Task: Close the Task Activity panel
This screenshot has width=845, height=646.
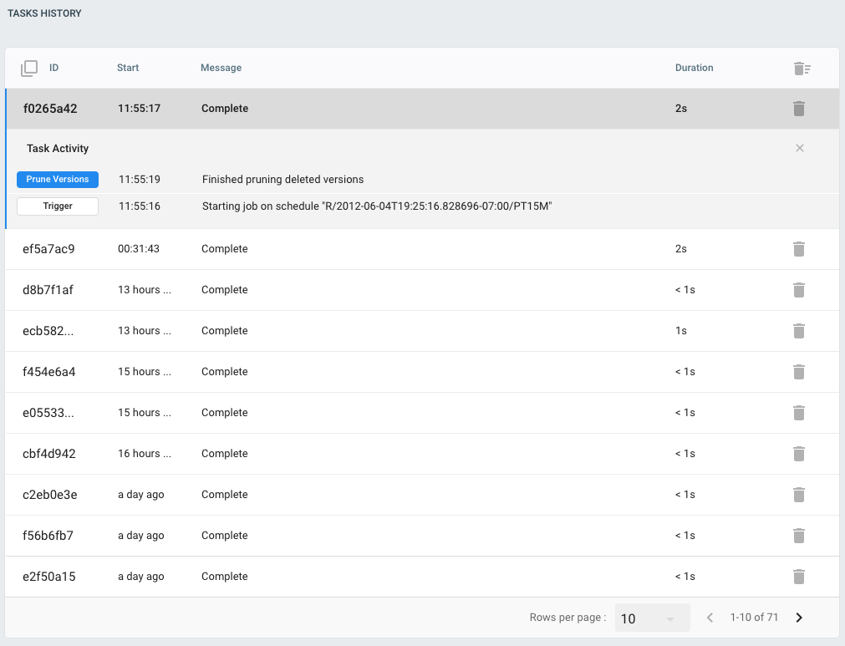Action: [x=800, y=148]
